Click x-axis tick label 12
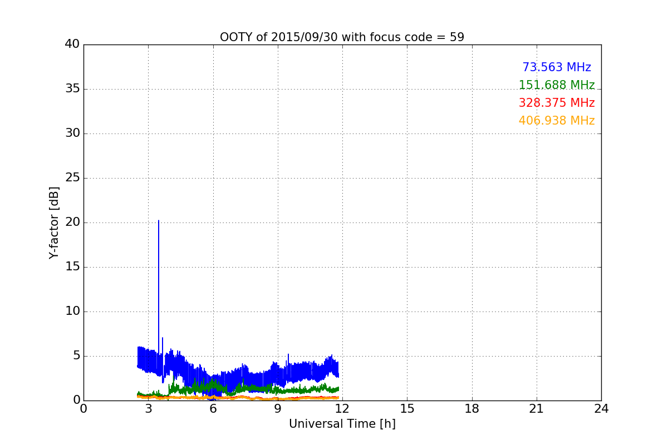668x445 pixels. click(342, 409)
